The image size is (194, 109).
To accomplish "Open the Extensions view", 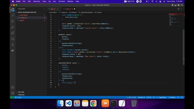I will tap(13, 33).
